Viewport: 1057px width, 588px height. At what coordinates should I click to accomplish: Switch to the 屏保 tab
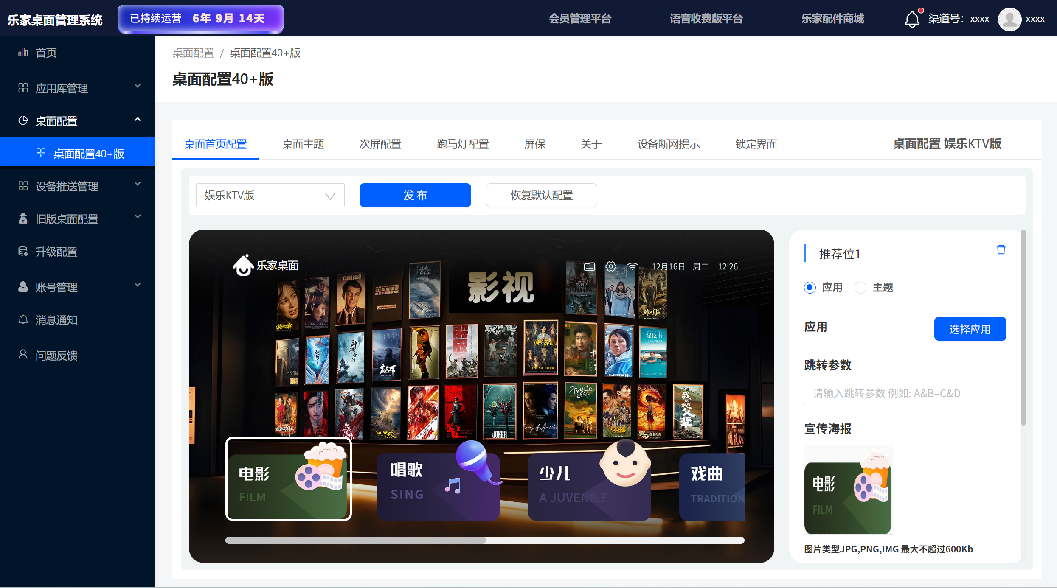point(535,144)
